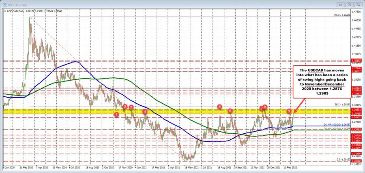Viewport: 365px width, 173px height.
Task: Click the '2 Oct 2020' date label
Action: [x=108, y=167]
